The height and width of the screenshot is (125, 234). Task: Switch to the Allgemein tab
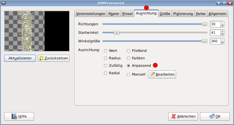tap(217, 14)
